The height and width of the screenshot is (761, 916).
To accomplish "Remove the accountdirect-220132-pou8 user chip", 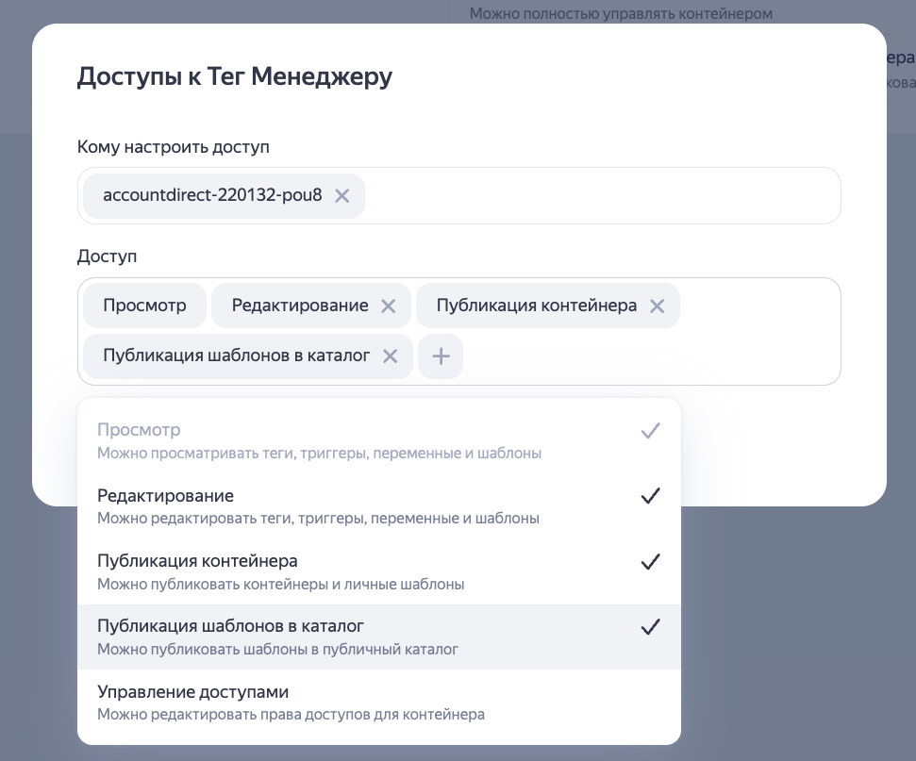I will tap(341, 196).
